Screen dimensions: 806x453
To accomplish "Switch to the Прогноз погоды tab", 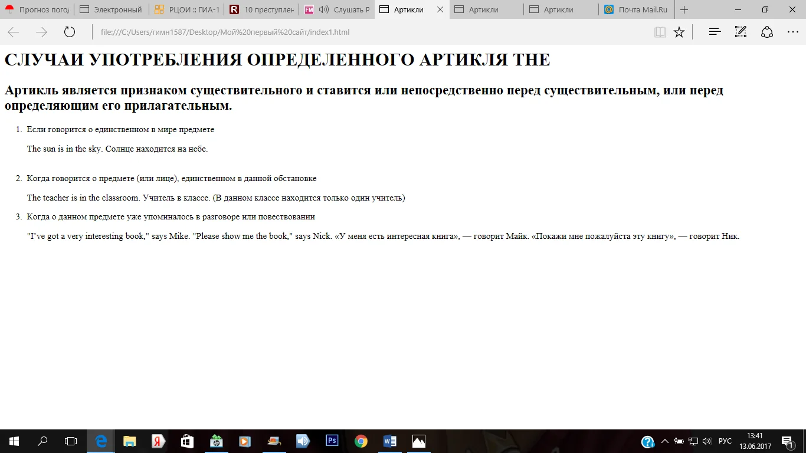I will coord(37,9).
